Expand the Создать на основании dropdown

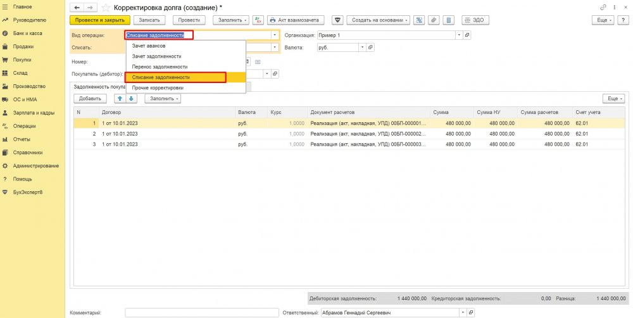click(x=378, y=20)
